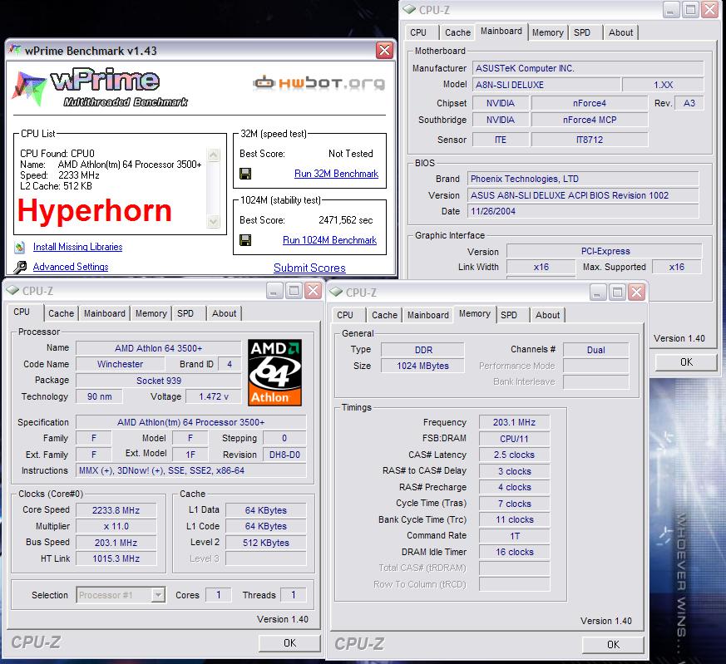Open About tab in the Memory window
The width and height of the screenshot is (726, 664).
coord(547,315)
